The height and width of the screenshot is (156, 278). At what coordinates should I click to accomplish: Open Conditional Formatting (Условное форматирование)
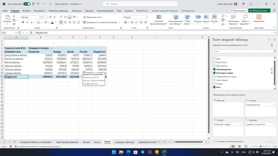tap(159, 19)
